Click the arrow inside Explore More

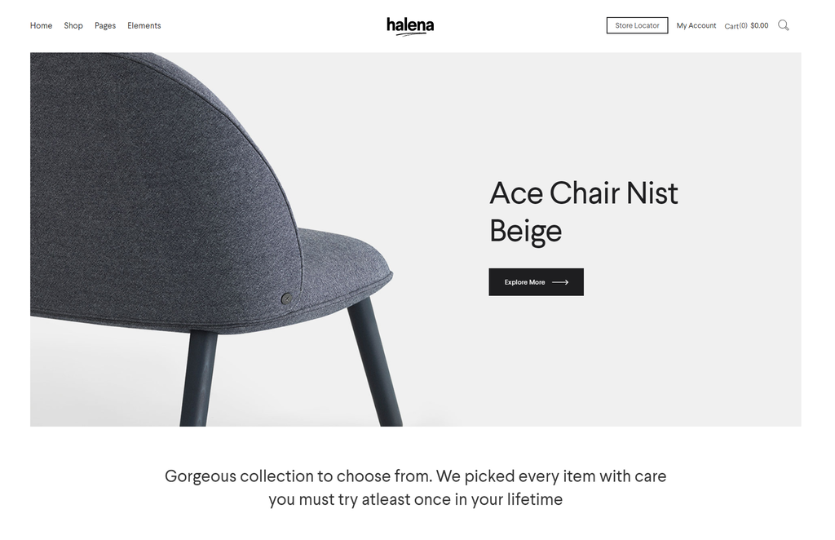[560, 282]
